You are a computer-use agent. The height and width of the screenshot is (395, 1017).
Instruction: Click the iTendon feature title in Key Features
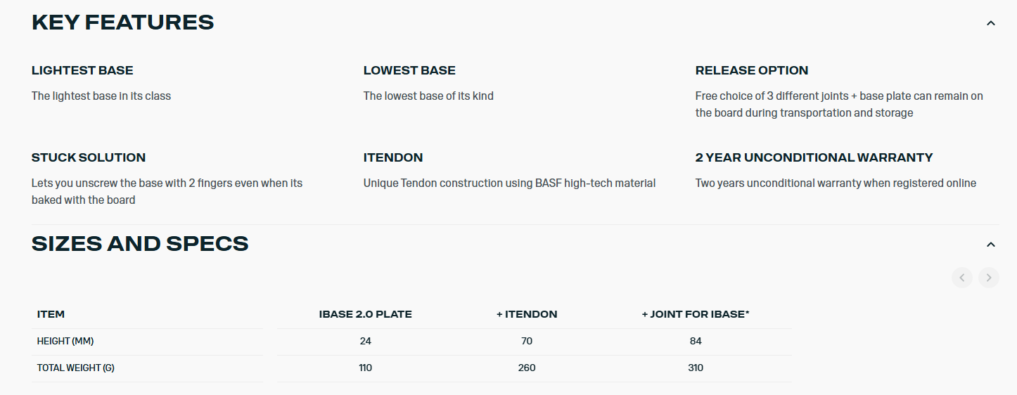[x=393, y=157]
